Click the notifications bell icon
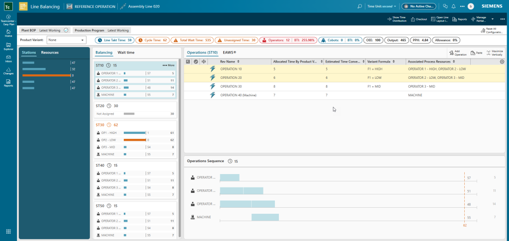 coord(453,6)
